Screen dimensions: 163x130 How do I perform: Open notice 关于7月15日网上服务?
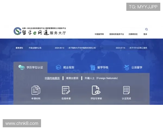[x=138, y=48]
